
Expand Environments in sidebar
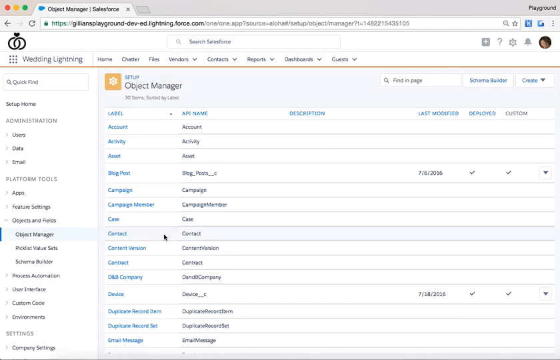(x=7, y=317)
